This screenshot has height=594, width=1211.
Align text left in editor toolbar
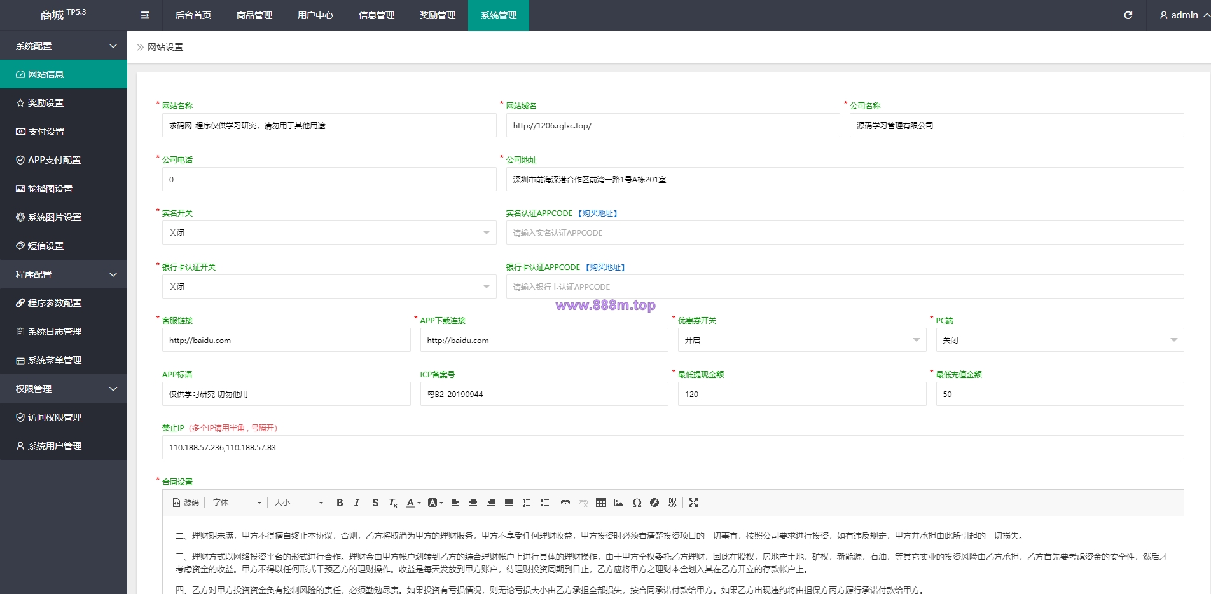click(x=455, y=503)
